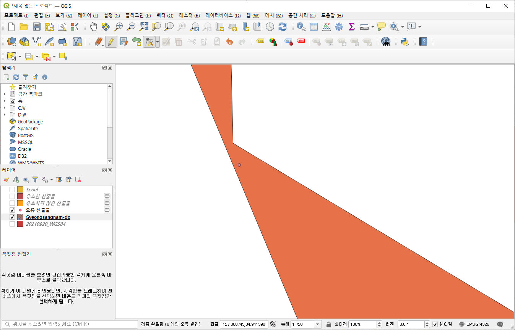515x330 pixels.
Task: Click filter legend funnel in Layers panel
Action: click(x=35, y=180)
